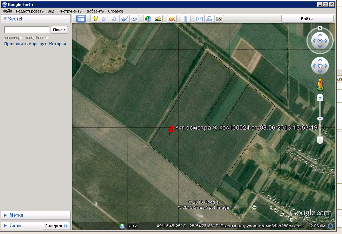Click the Print icon in toolbar
The width and height of the screenshot is (342, 234).
(209, 19)
